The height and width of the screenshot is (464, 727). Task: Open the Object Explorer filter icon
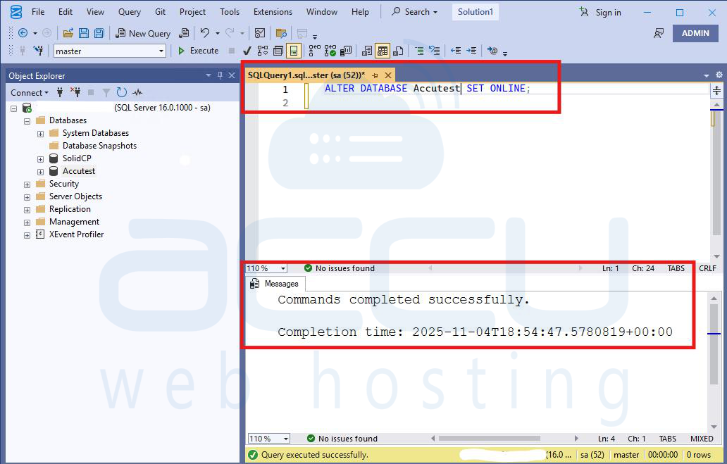tap(106, 92)
